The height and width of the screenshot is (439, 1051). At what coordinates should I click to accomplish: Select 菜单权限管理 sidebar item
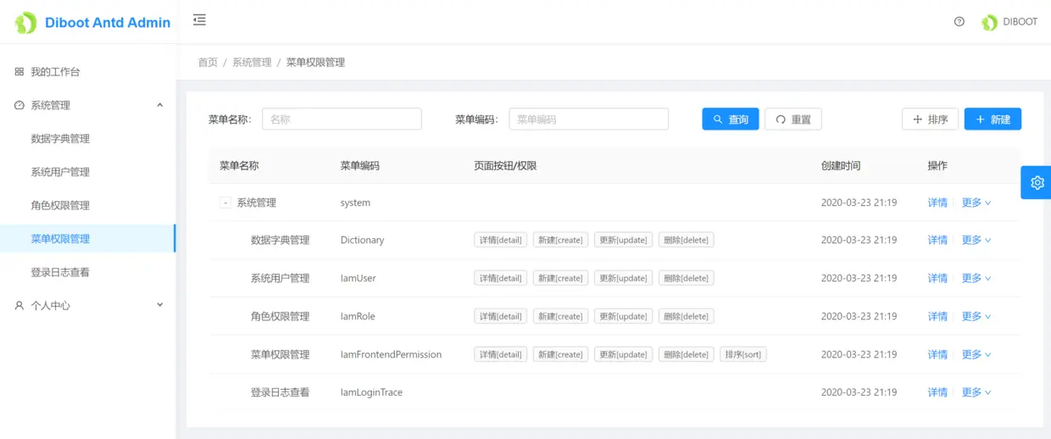coord(88,239)
